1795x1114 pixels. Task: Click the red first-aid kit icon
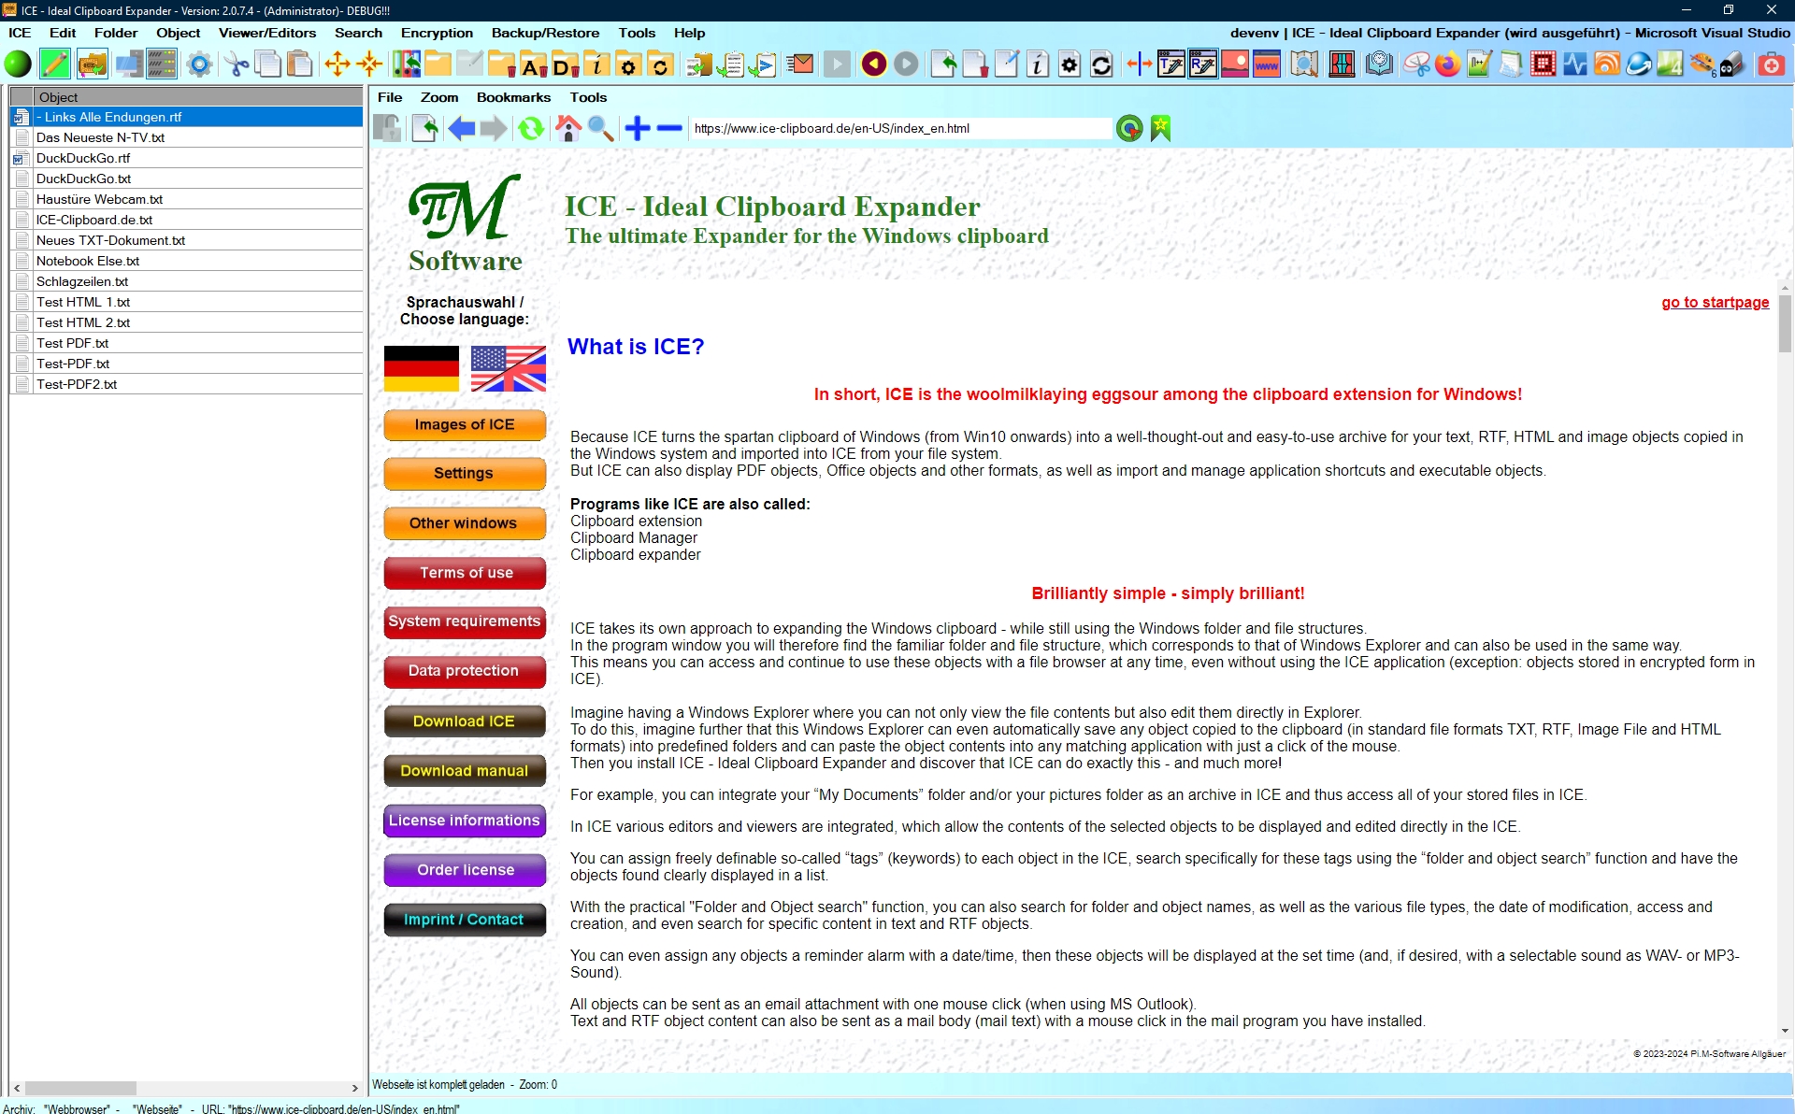(1771, 64)
